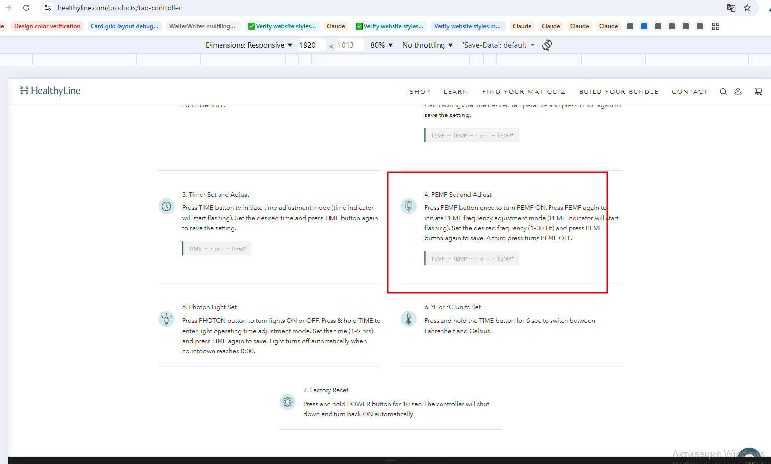Click the browser reload button
Viewport: 771px width, 464px height.
(x=26, y=8)
